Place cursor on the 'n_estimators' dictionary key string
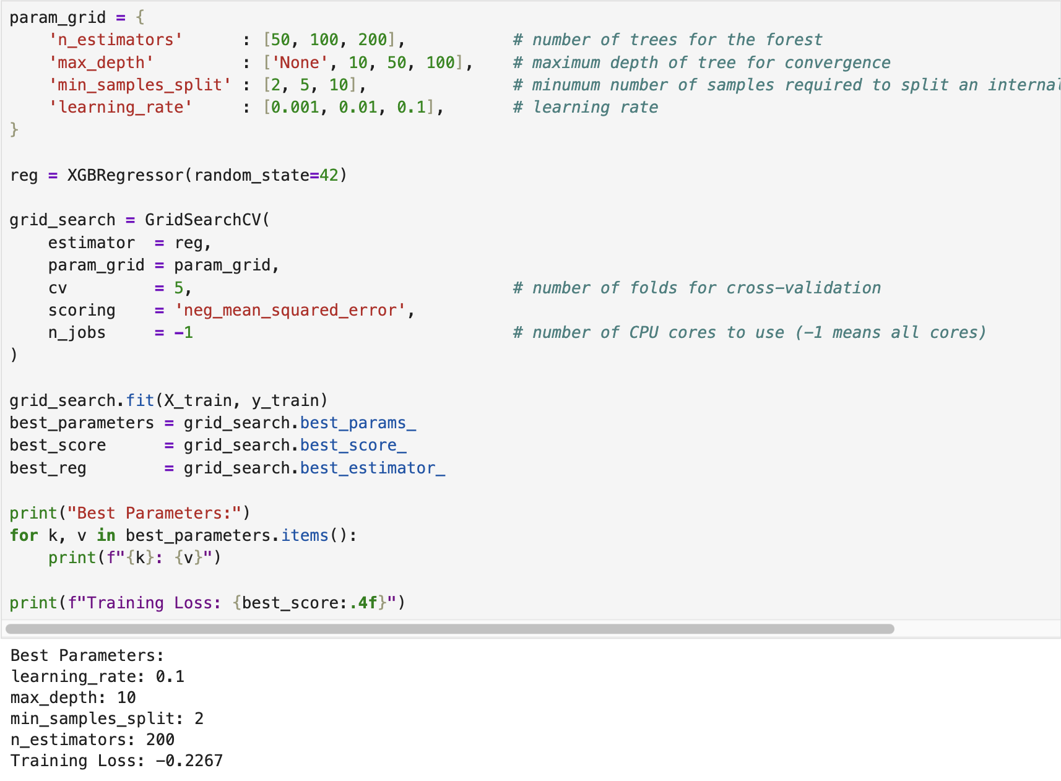 pos(116,40)
